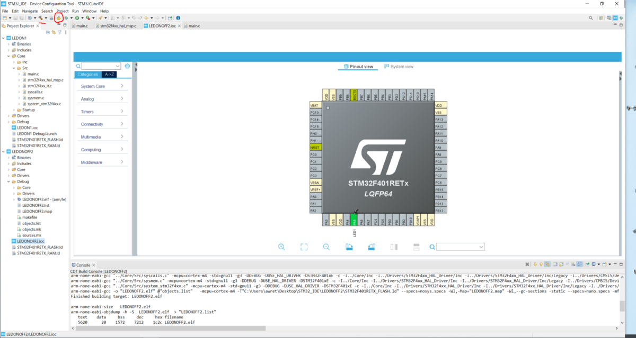The width and height of the screenshot is (636, 338).
Task: Select LEDONOFF2.map in Debug folder
Action: (x=37, y=212)
